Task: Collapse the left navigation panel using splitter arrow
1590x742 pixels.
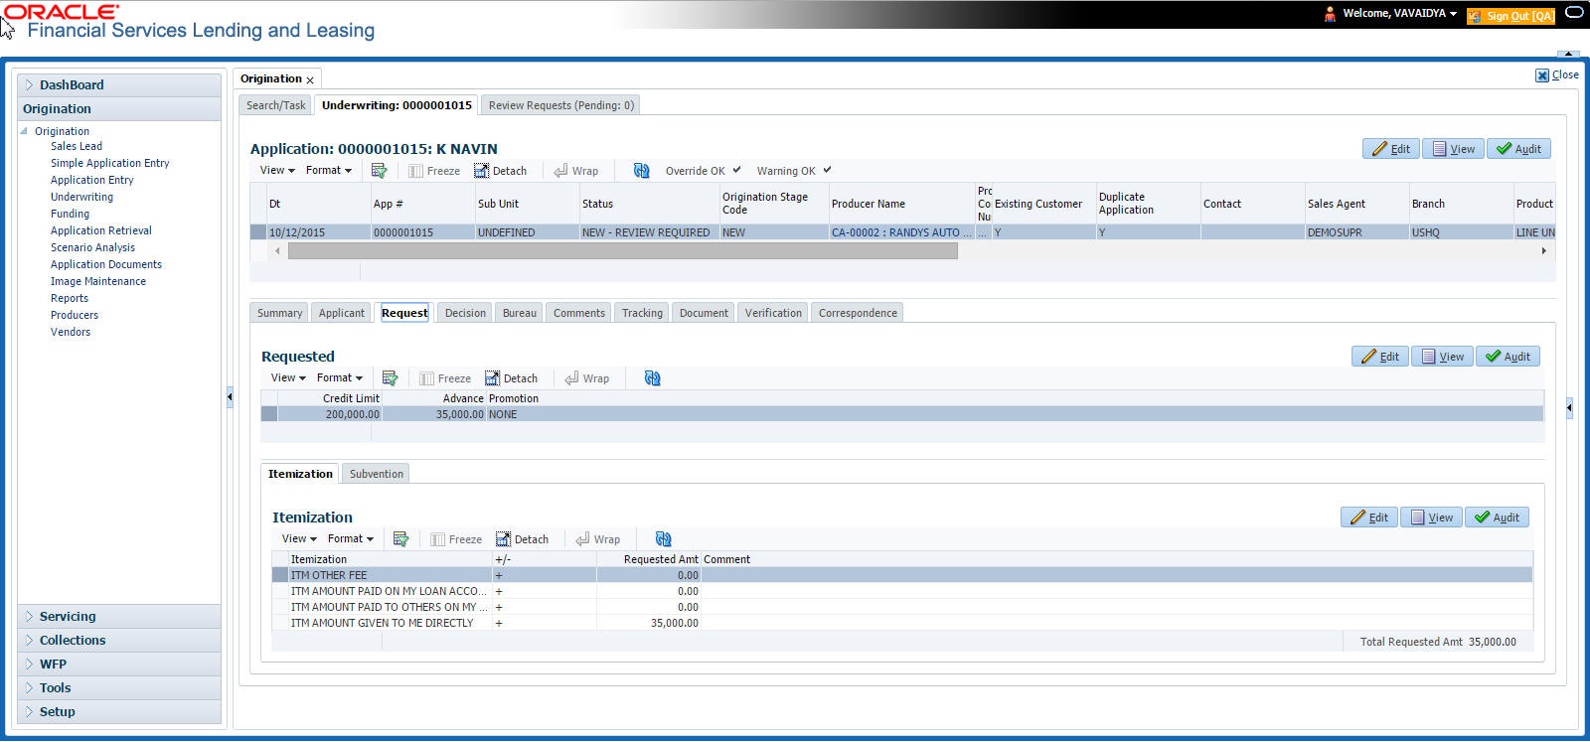Action: (230, 396)
